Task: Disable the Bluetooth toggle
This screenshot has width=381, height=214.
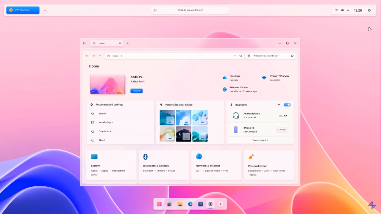Action: [287, 105]
